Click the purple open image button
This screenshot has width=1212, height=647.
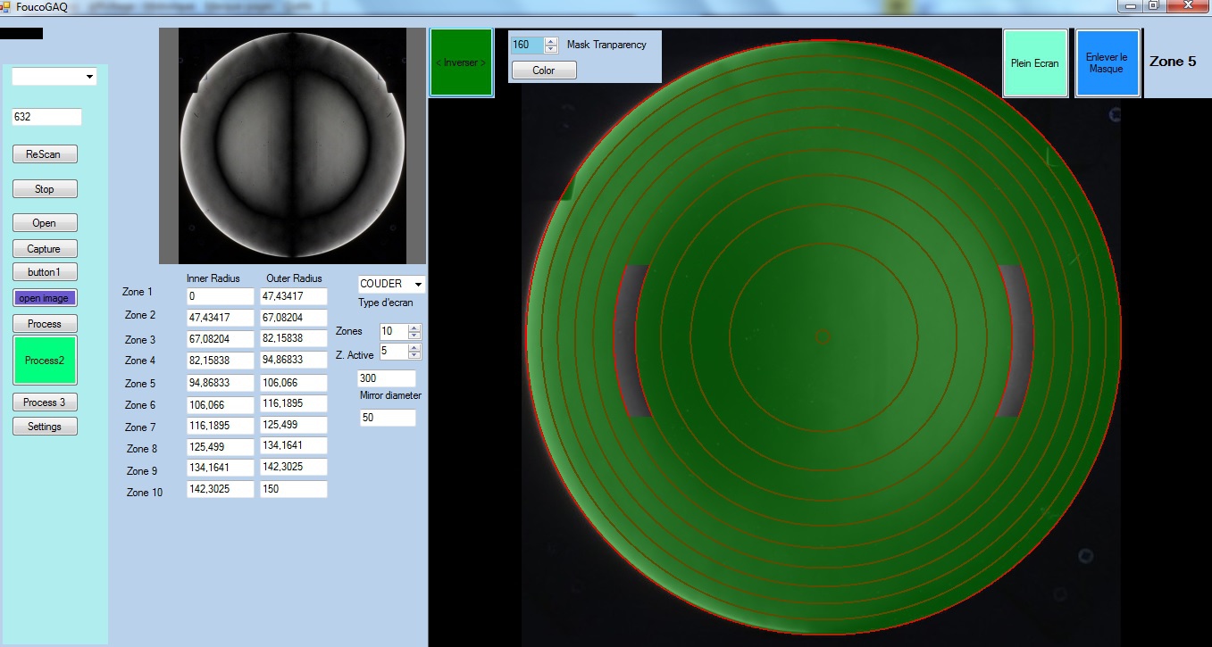click(45, 298)
